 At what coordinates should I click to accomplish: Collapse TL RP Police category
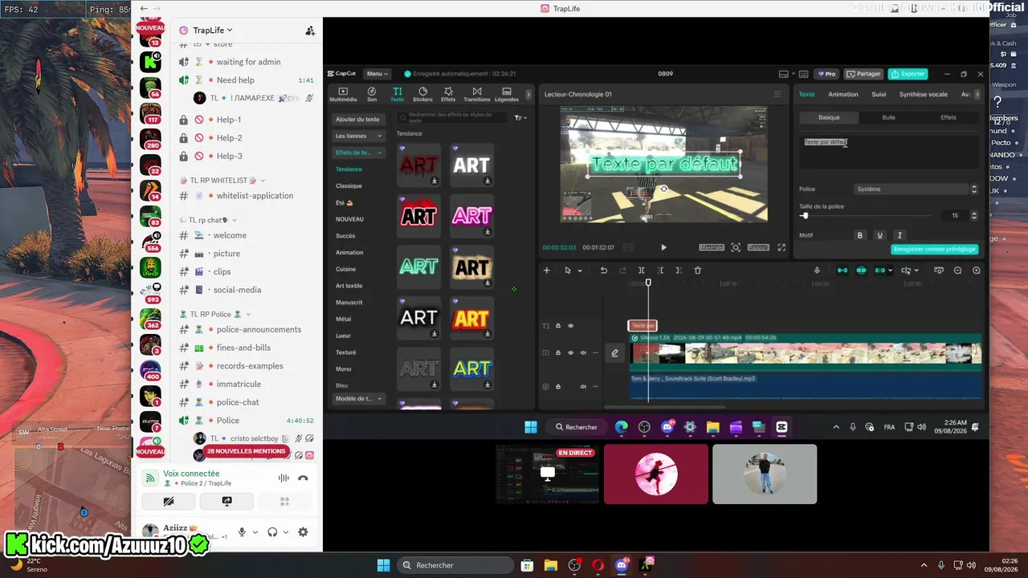[215, 314]
